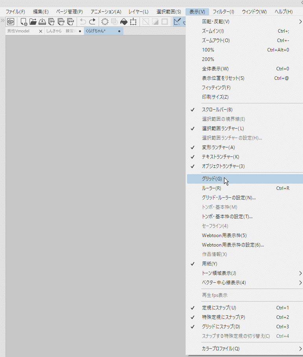Click the Undo arrow icon
Viewport: 303px width, 357px height.
(x=83, y=22)
